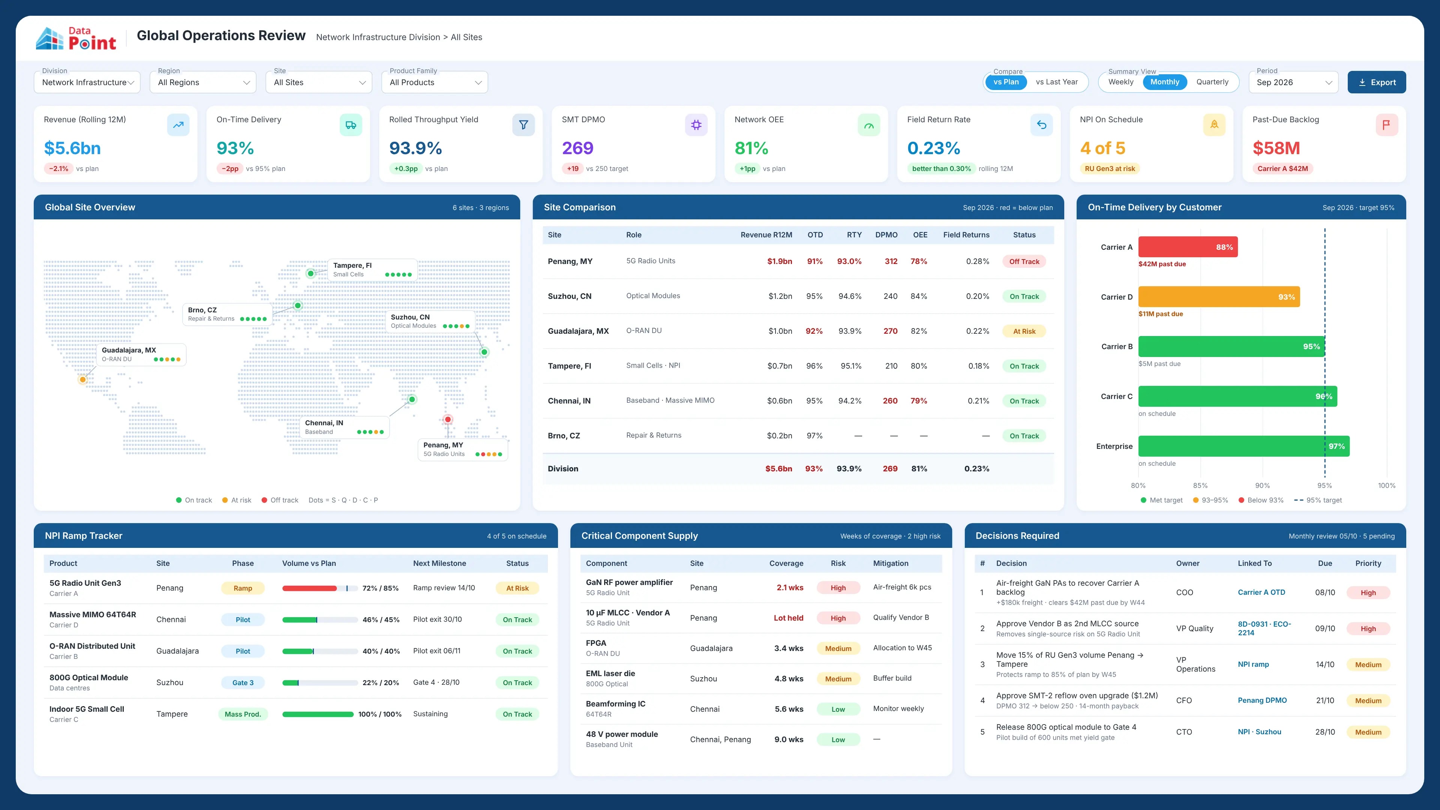Click the Field Return Rate return-arrow icon

coord(1041,124)
